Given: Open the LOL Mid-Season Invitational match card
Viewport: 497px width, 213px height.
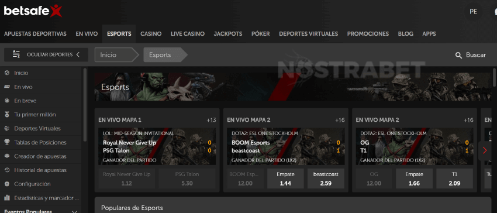Looking at the screenshot, I should [157, 146].
